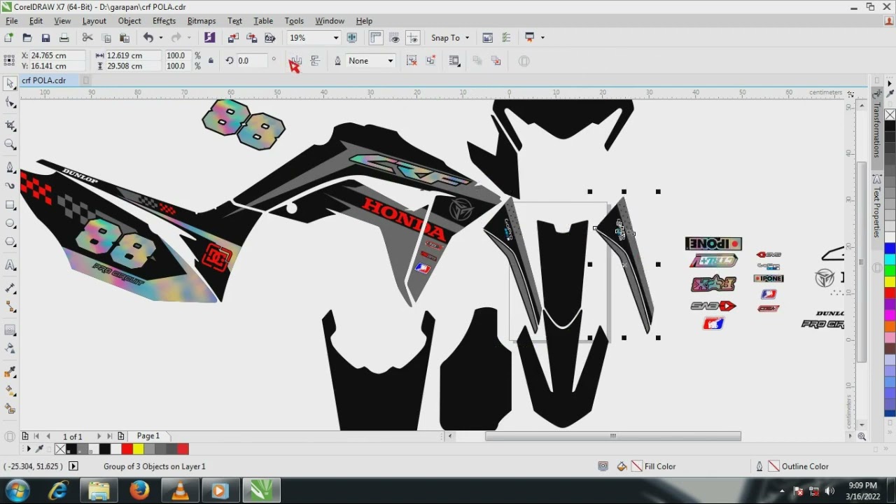Open the Text Properties docker tab
Image resolution: width=896 pixels, height=504 pixels.
(876, 206)
